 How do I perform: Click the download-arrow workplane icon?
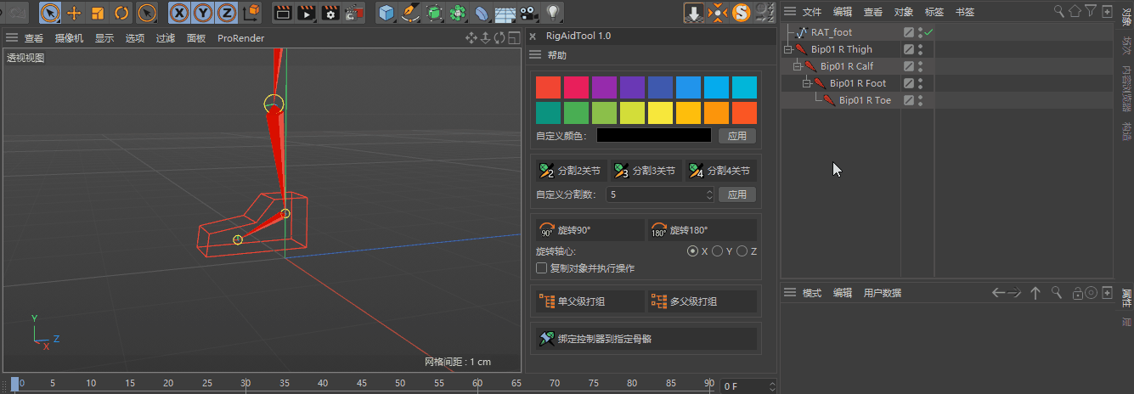coord(694,12)
